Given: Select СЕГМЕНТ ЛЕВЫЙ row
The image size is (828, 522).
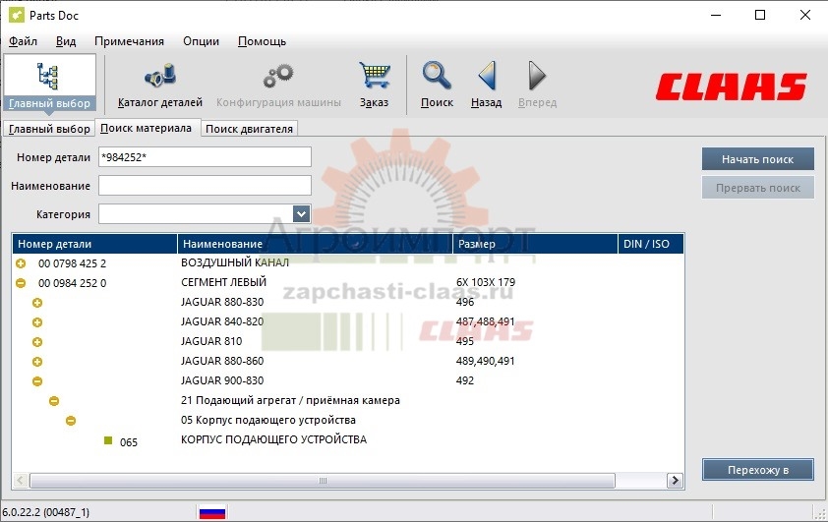Looking at the screenshot, I should coord(223,282).
